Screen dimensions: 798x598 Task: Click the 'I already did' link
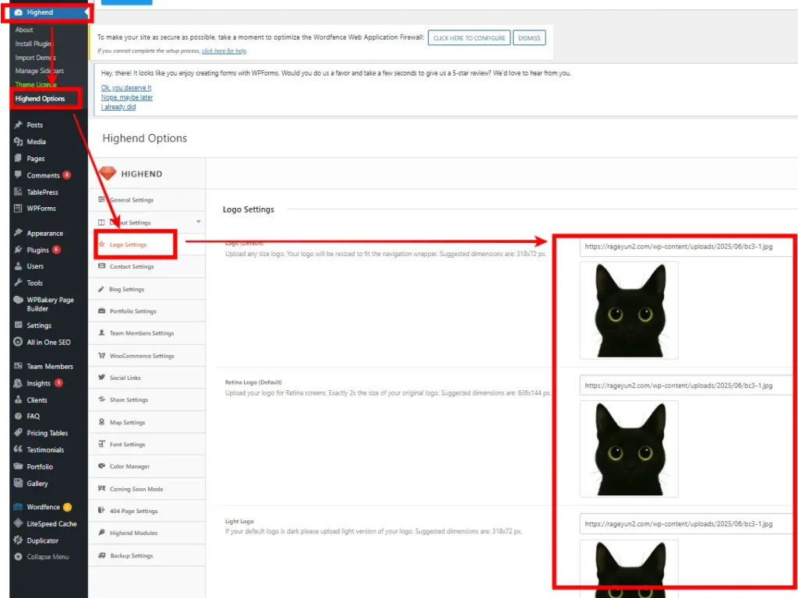[x=118, y=107]
